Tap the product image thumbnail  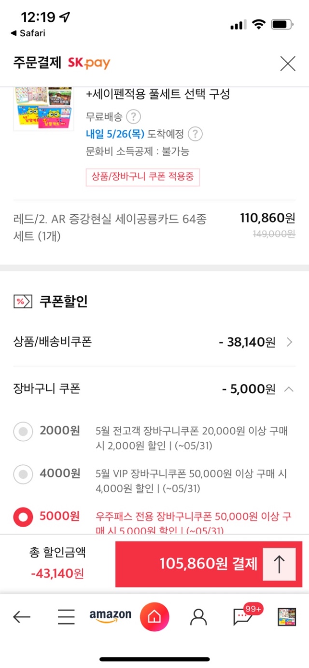point(43,108)
